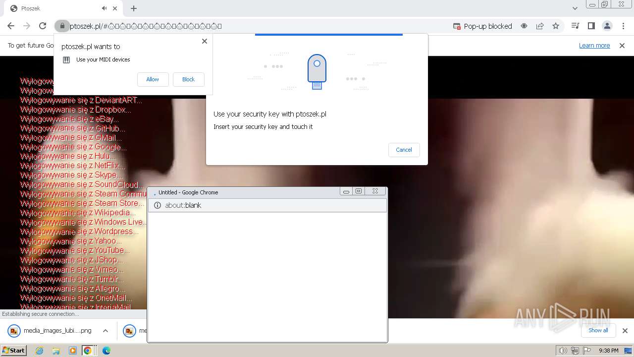Screen dimensions: 634x357
Task: Click 'Wylogowywanie się z GitHub...' text
Action: tap(73, 128)
